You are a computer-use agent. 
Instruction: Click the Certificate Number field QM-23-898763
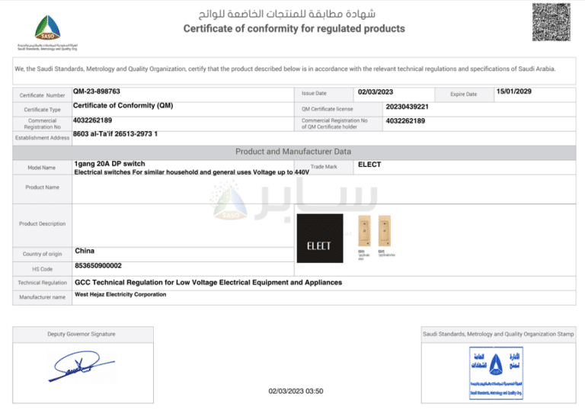pos(97,91)
